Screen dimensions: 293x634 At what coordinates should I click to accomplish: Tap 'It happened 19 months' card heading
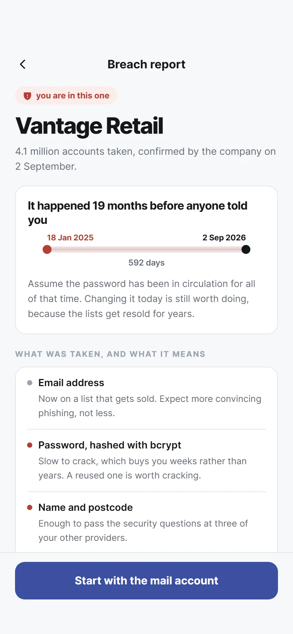pos(138,213)
